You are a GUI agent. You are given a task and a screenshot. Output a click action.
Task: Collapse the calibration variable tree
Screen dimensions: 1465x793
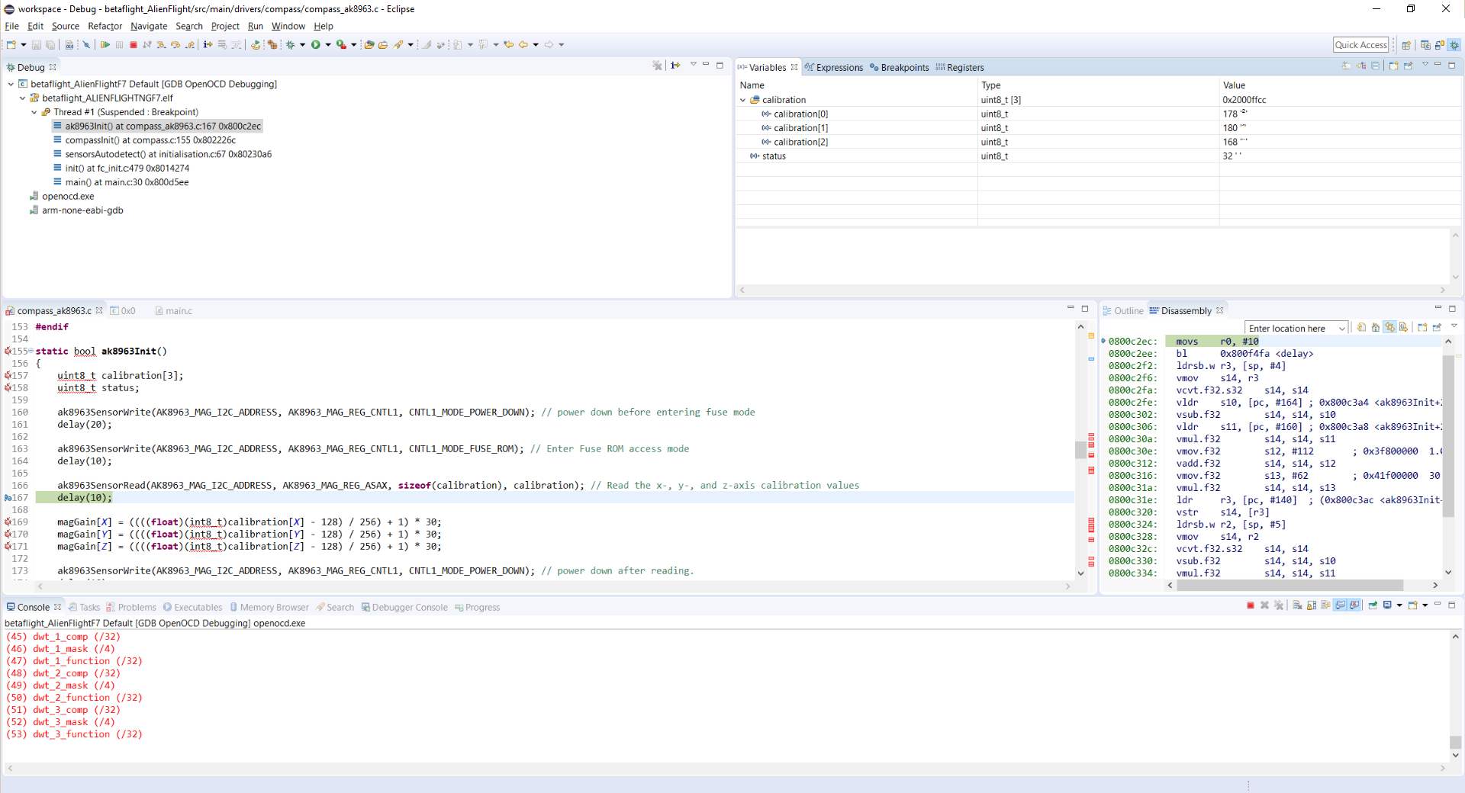[x=744, y=100]
